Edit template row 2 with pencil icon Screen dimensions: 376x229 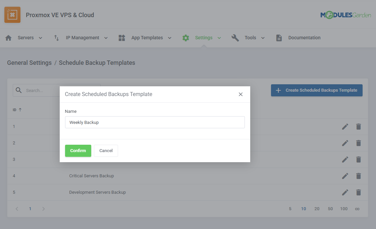(x=345, y=143)
